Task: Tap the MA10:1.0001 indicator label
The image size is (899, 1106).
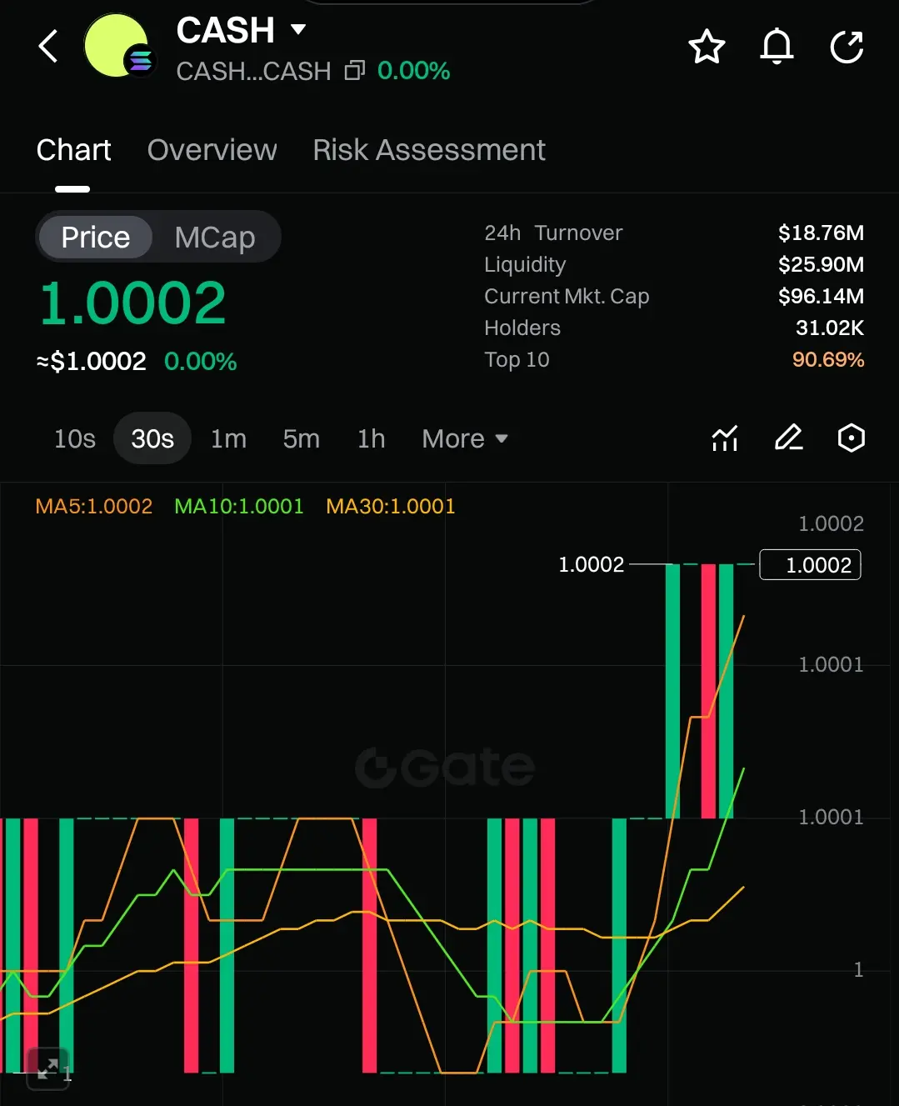Action: point(239,506)
